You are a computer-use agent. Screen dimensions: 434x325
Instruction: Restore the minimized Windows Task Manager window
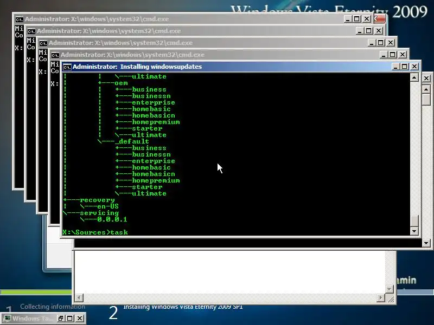[x=61, y=318]
